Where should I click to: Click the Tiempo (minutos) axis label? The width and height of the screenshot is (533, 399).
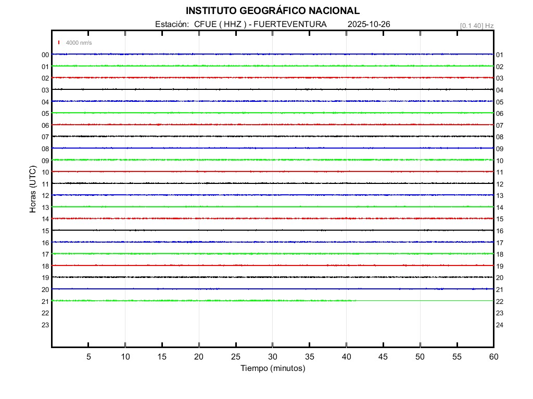pos(272,368)
